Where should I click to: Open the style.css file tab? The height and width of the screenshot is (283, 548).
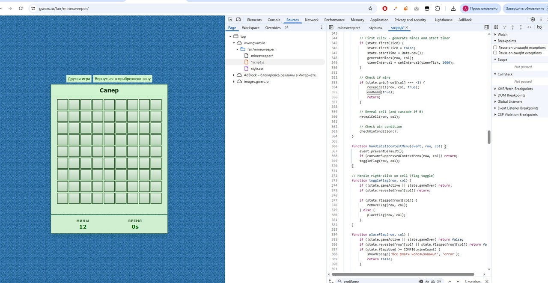click(x=375, y=28)
